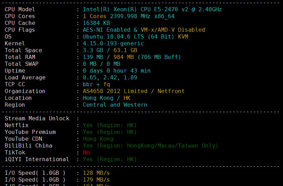The width and height of the screenshot is (283, 186).
Task: Click the Total Space label
Action: click(x=23, y=50)
